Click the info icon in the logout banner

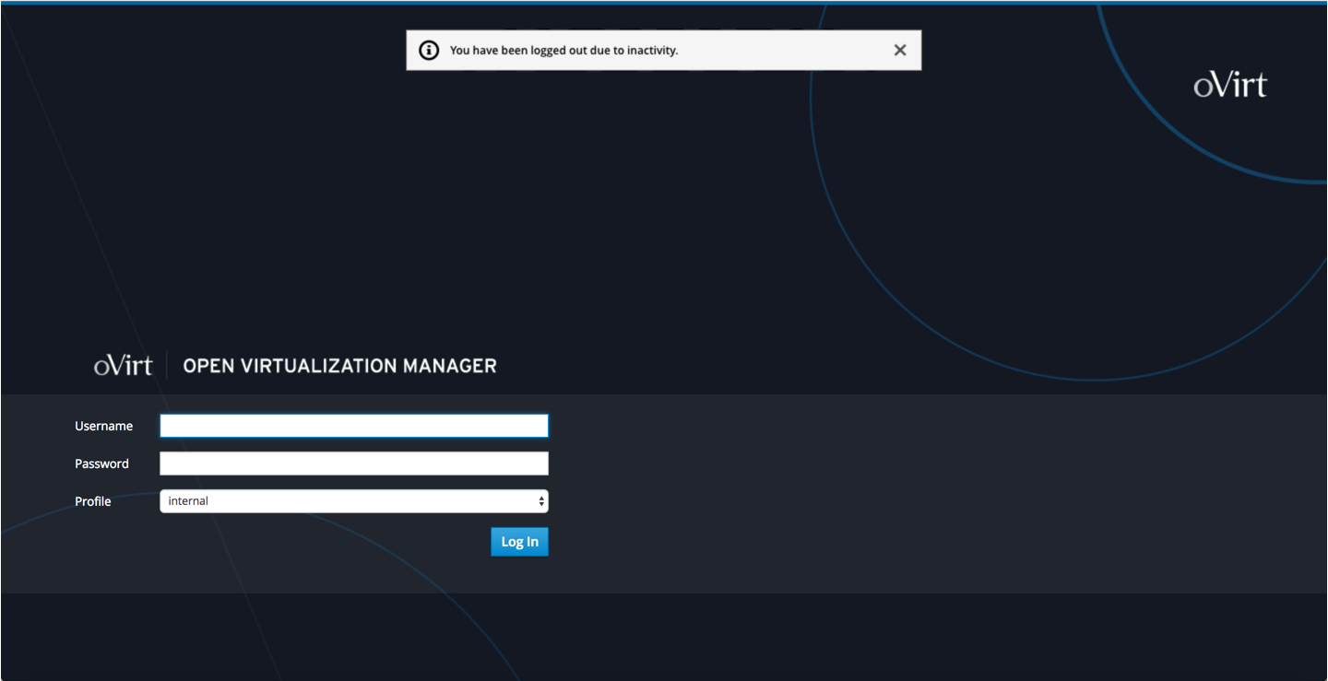coord(428,50)
